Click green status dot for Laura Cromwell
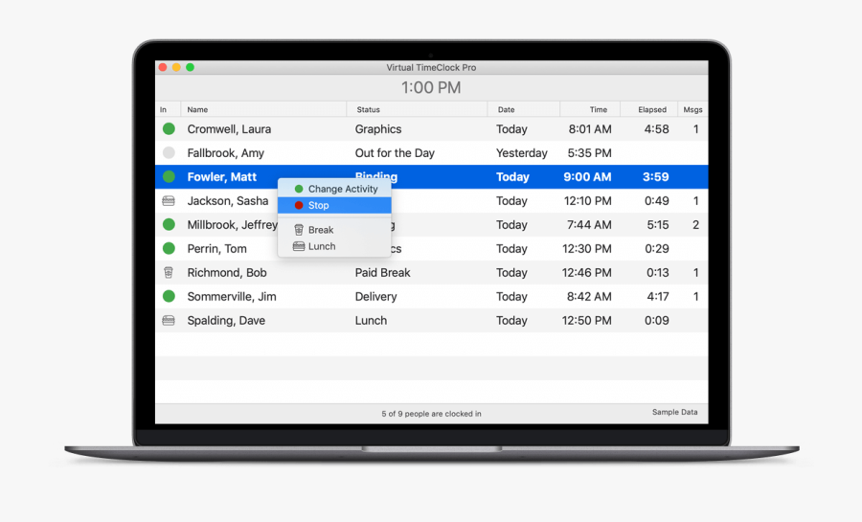The width and height of the screenshot is (862, 522). click(x=169, y=129)
